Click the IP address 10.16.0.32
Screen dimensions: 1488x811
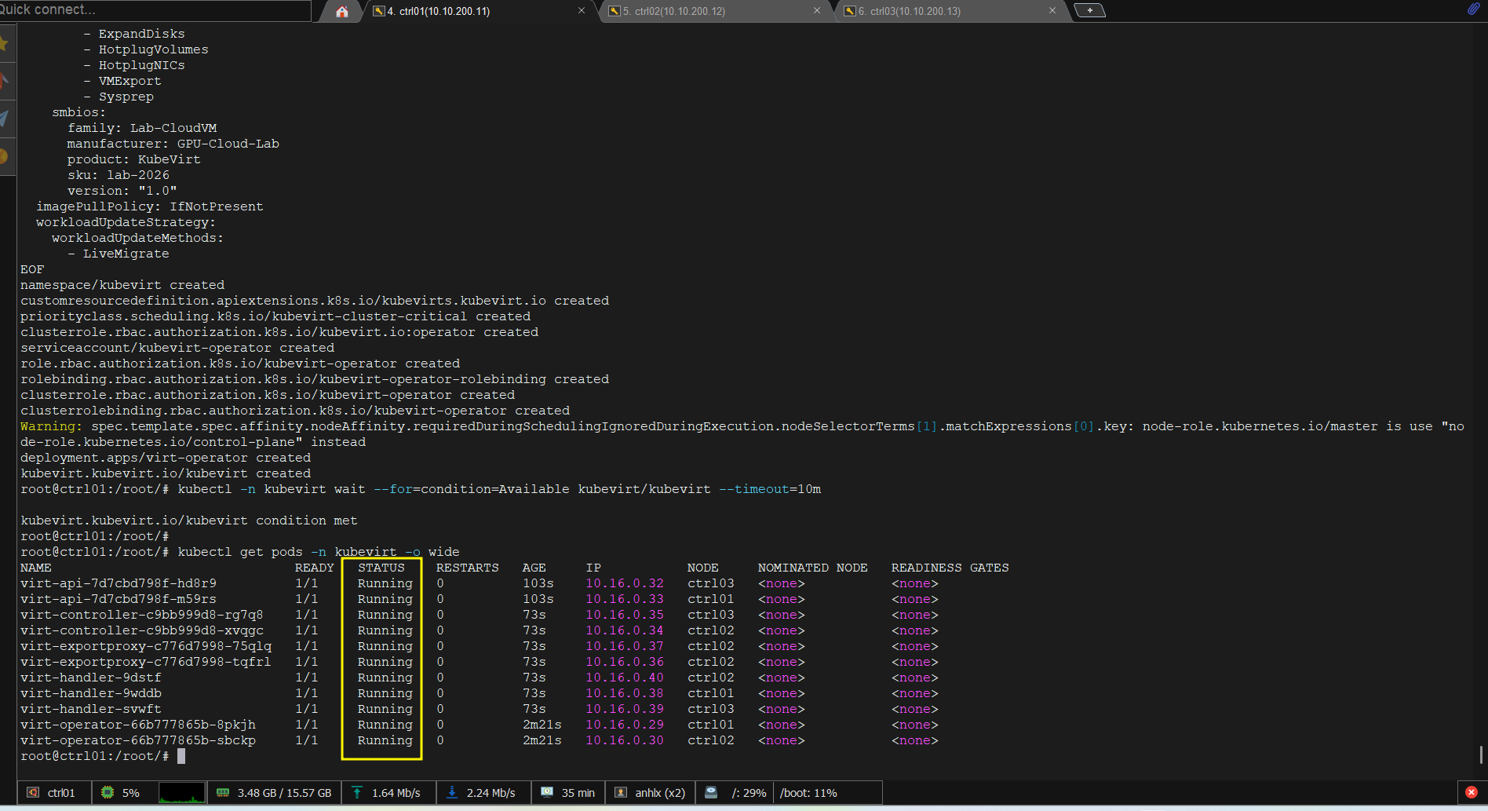tap(625, 583)
